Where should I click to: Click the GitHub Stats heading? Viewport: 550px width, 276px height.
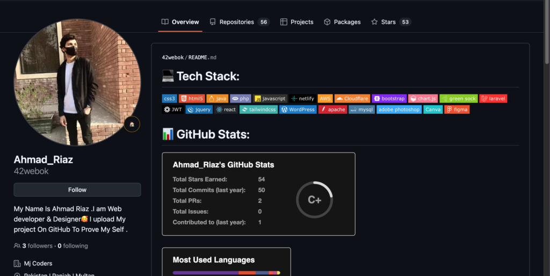pos(213,134)
